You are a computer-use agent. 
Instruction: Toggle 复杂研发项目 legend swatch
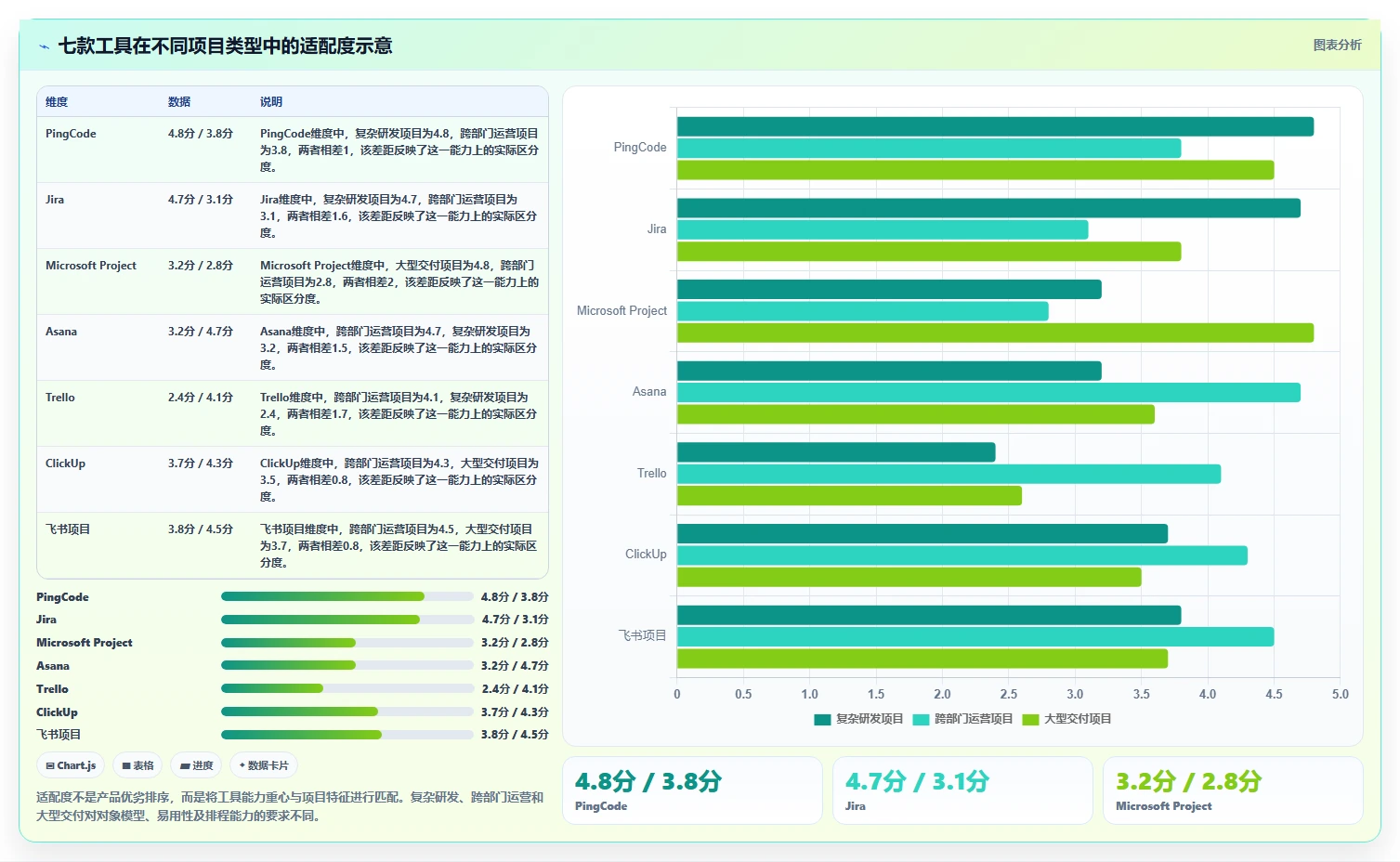[822, 719]
